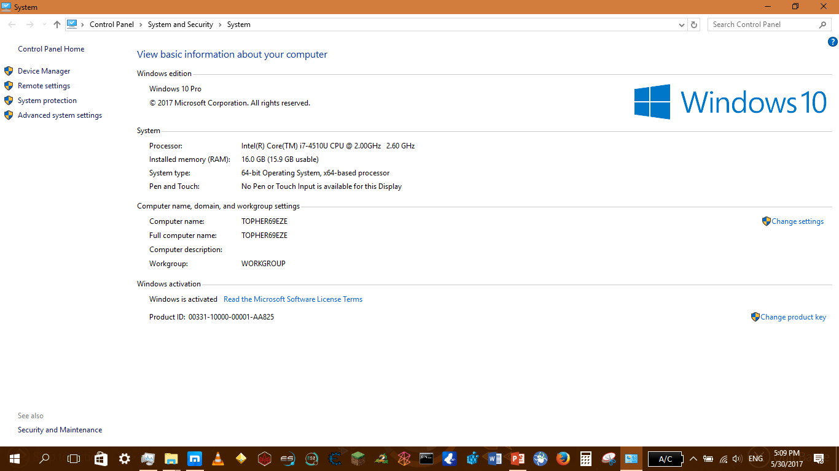Open the blue frog app icon
The width and height of the screenshot is (839, 471).
tap(449, 459)
